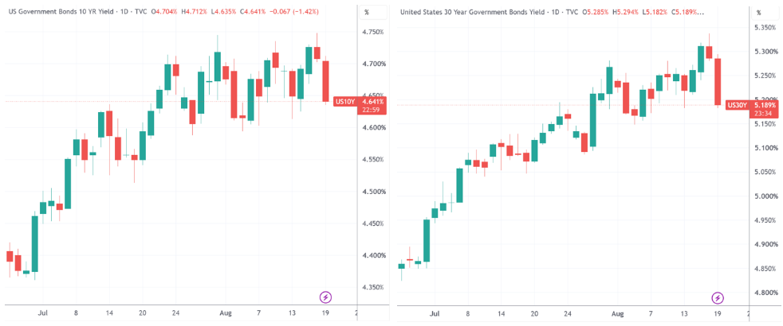Click the purple lightning icon on 10Y chart
This screenshot has width=783, height=326.
[325, 297]
